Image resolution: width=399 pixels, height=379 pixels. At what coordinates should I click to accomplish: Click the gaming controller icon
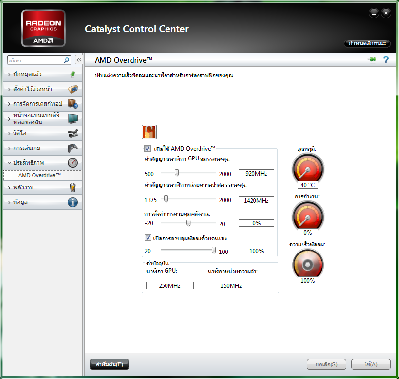click(73, 148)
